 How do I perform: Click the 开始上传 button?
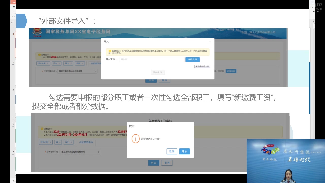pos(158,72)
